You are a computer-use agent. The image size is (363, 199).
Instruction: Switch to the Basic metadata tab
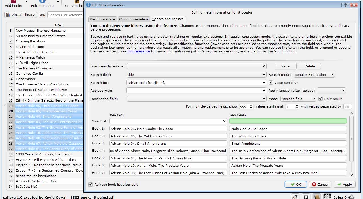(x=102, y=19)
